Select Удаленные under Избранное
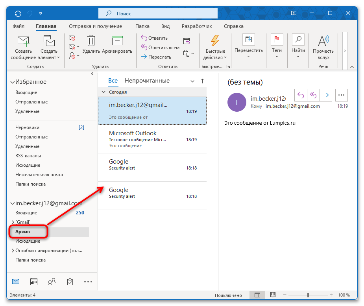Screen dimensions: 364x306 tap(27, 111)
